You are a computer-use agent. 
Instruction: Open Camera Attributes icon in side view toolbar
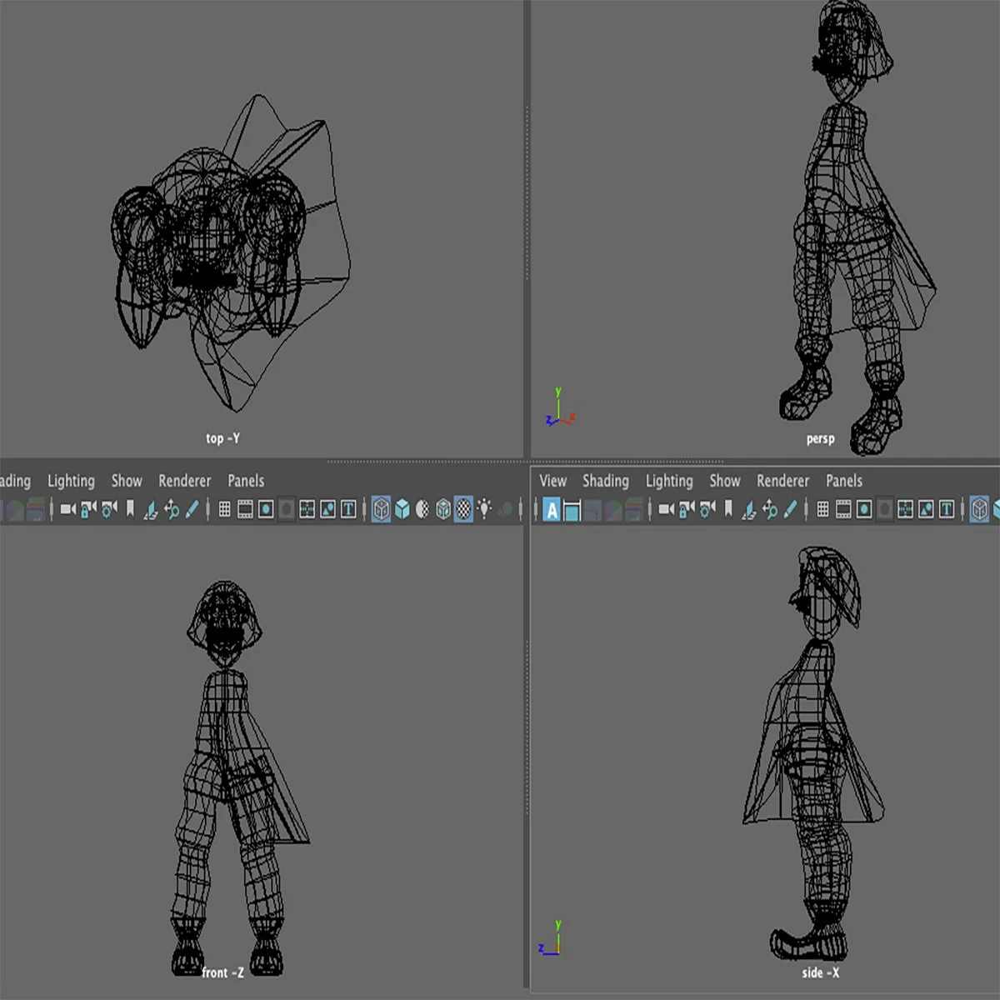pyautogui.click(x=707, y=508)
